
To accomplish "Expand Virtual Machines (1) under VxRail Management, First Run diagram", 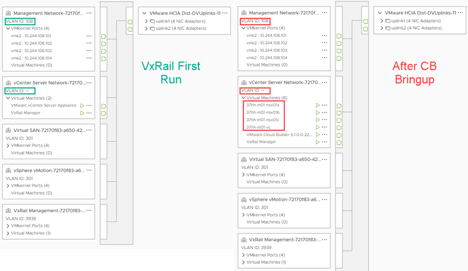I will [x=8, y=233].
